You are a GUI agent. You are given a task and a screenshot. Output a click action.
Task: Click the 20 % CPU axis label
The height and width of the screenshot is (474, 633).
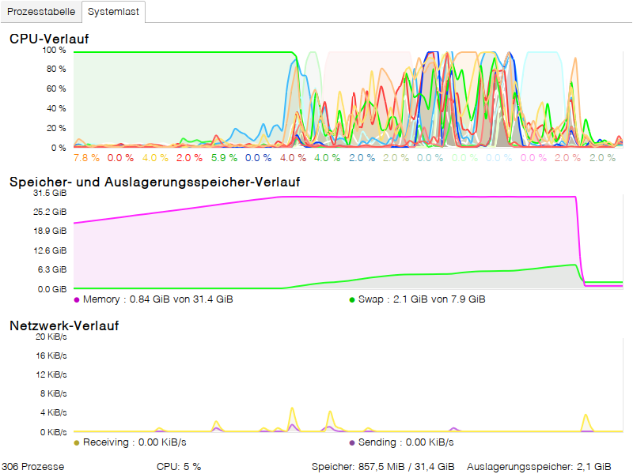click(x=55, y=128)
